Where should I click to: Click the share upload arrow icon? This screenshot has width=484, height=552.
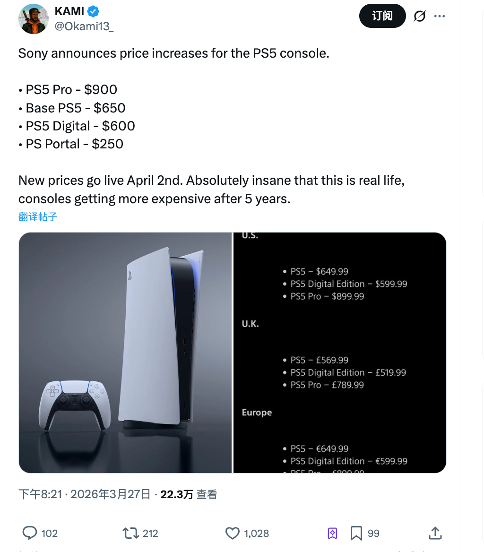click(435, 533)
